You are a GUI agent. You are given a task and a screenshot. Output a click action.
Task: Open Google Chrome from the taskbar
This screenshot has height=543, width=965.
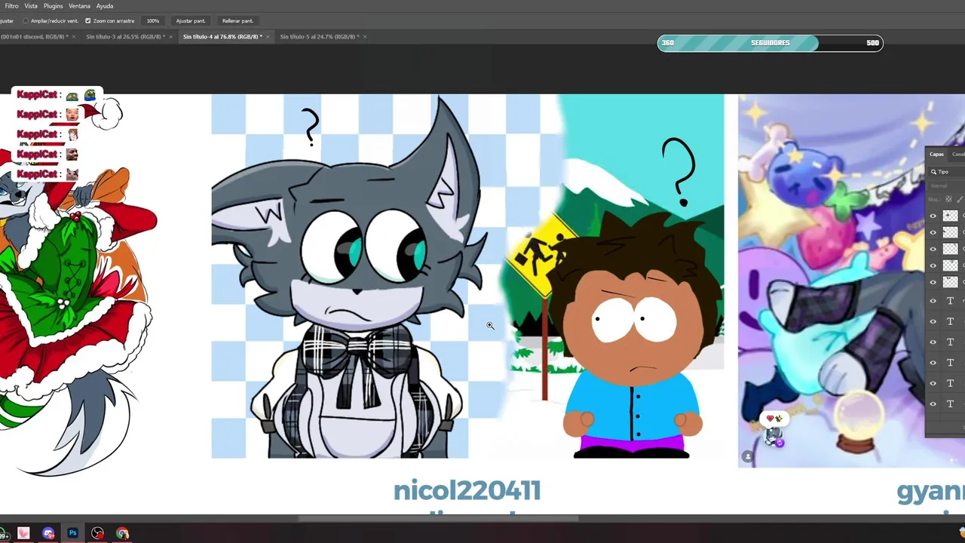click(x=123, y=533)
